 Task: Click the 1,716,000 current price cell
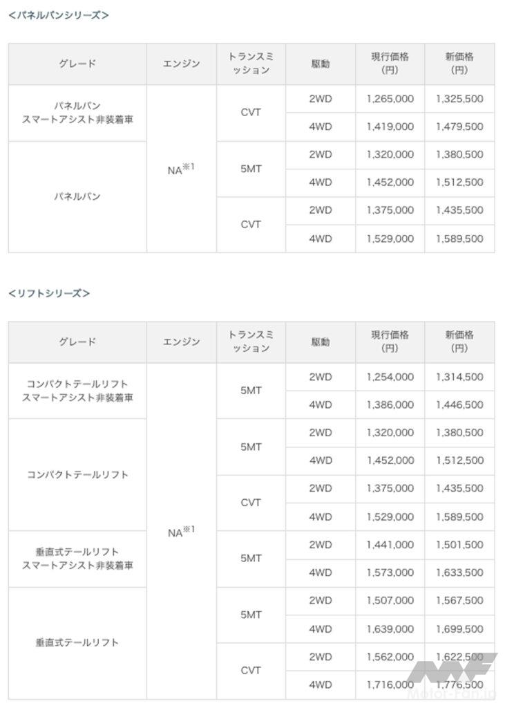(390, 684)
